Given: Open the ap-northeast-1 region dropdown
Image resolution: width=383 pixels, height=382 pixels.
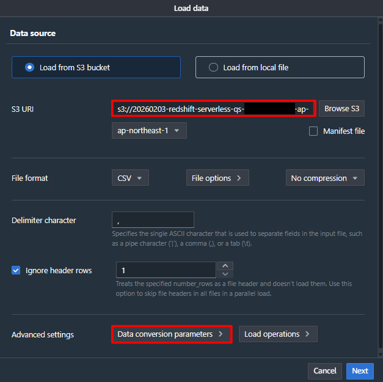Looking at the screenshot, I should pos(148,131).
